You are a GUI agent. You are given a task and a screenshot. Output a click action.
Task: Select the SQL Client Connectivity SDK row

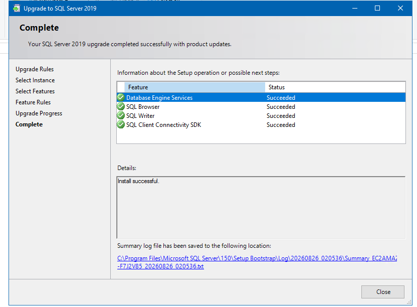[x=261, y=124]
